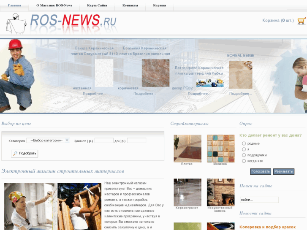307x230 pixels.
Task: Click the man hammering wood photo
Action: click(x=79, y=206)
